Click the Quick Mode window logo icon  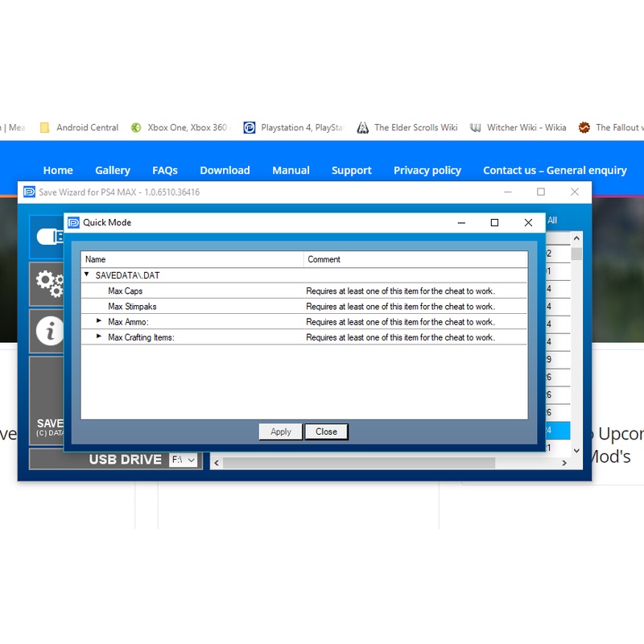click(x=73, y=223)
